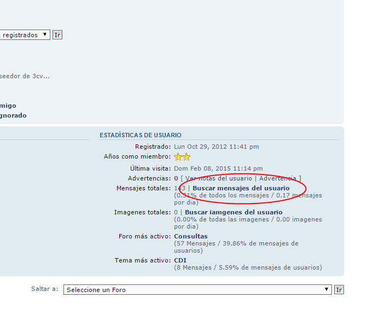373x309 pixels.
Task: Open the CDI topic link
Action: click(180, 260)
